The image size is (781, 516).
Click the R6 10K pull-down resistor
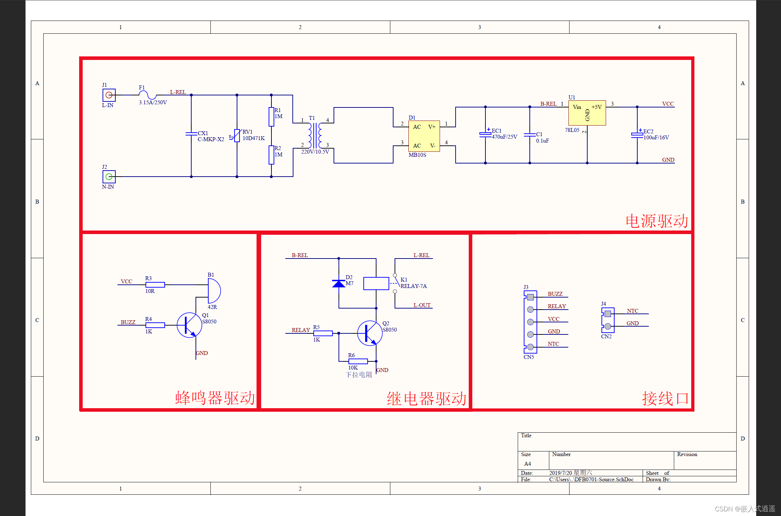pyautogui.click(x=358, y=361)
